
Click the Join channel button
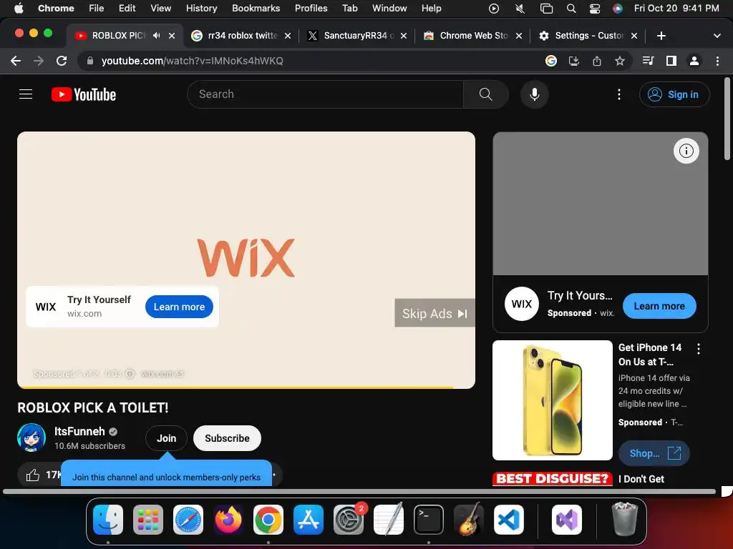tap(166, 438)
